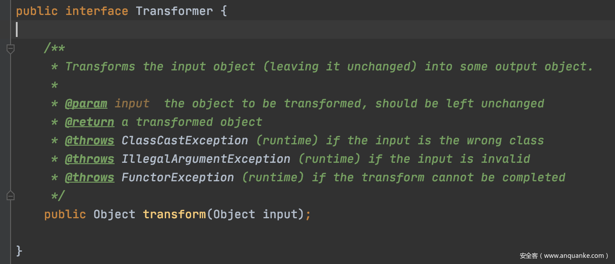The width and height of the screenshot is (615, 264).
Task: Click the Object parameter type inside the parentheses
Action: (x=234, y=214)
